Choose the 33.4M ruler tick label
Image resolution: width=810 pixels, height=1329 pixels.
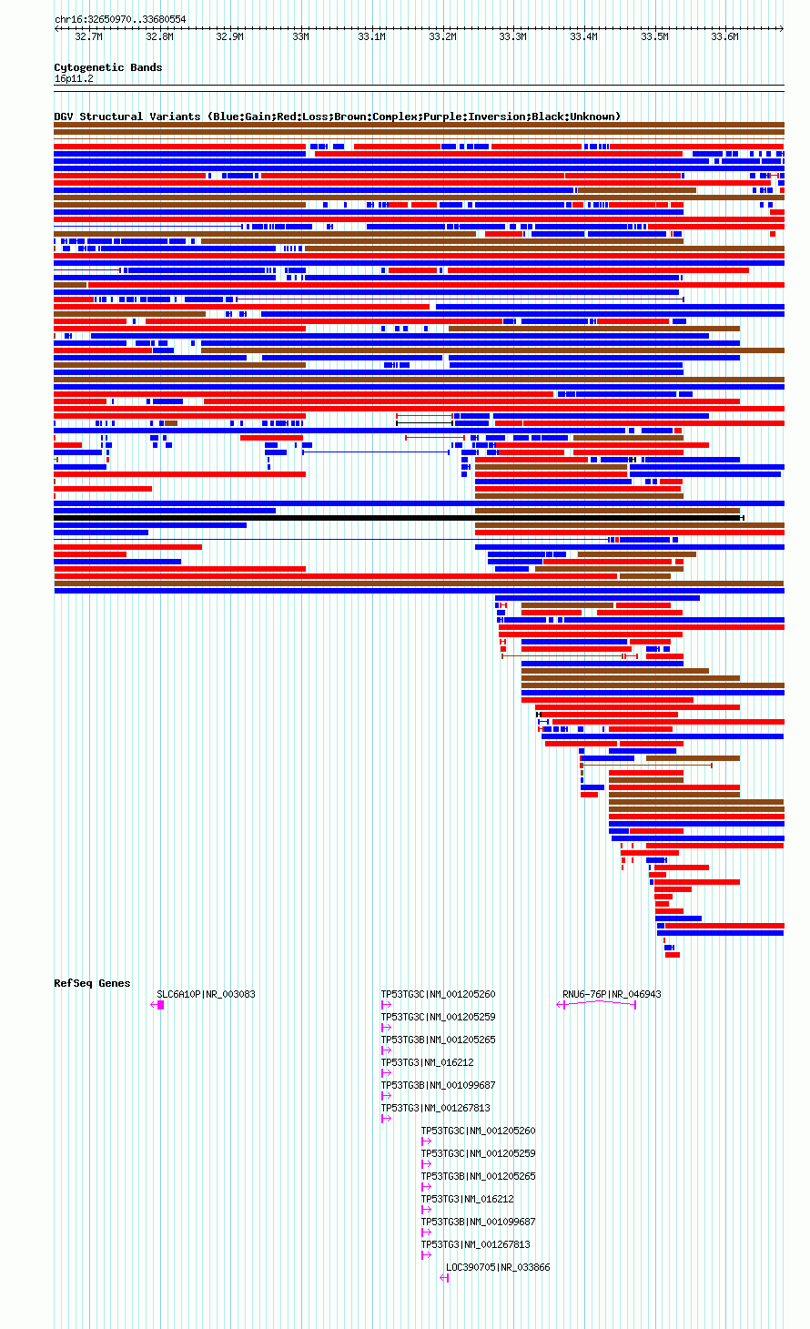583,37
